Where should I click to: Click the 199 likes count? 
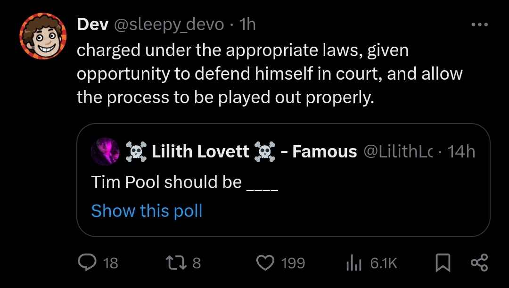click(x=293, y=263)
